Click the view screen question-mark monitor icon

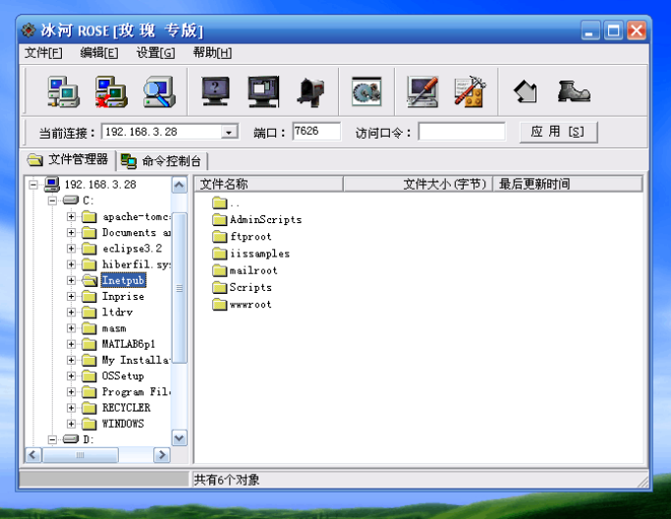point(215,91)
